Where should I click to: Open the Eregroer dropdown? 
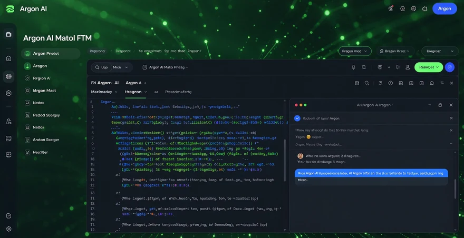click(x=440, y=51)
